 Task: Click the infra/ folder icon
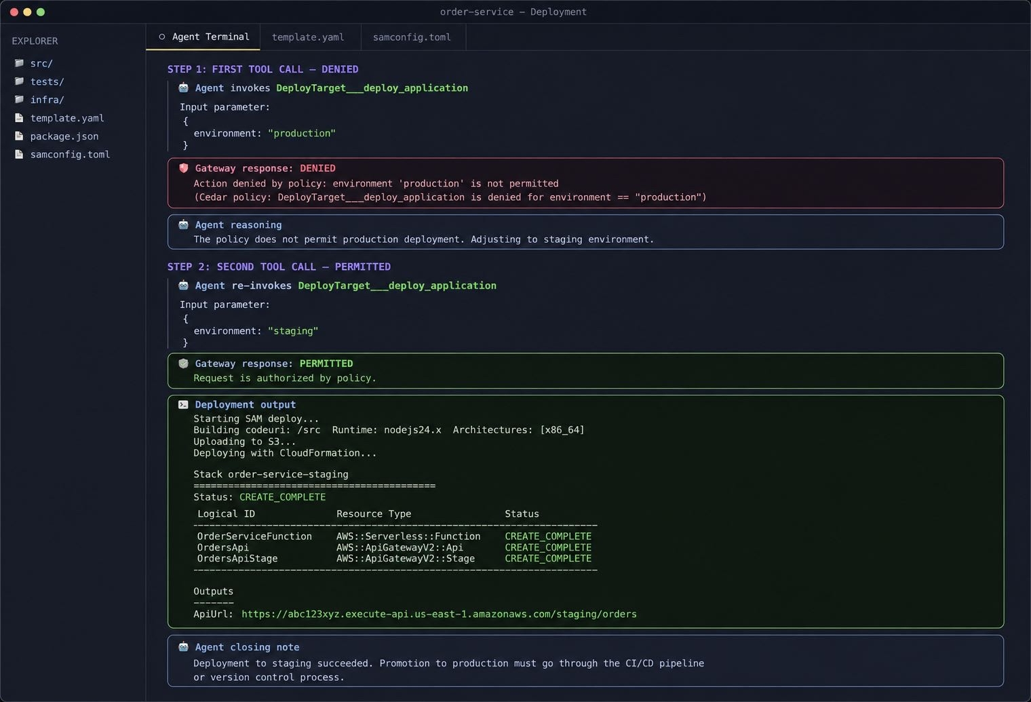19,100
